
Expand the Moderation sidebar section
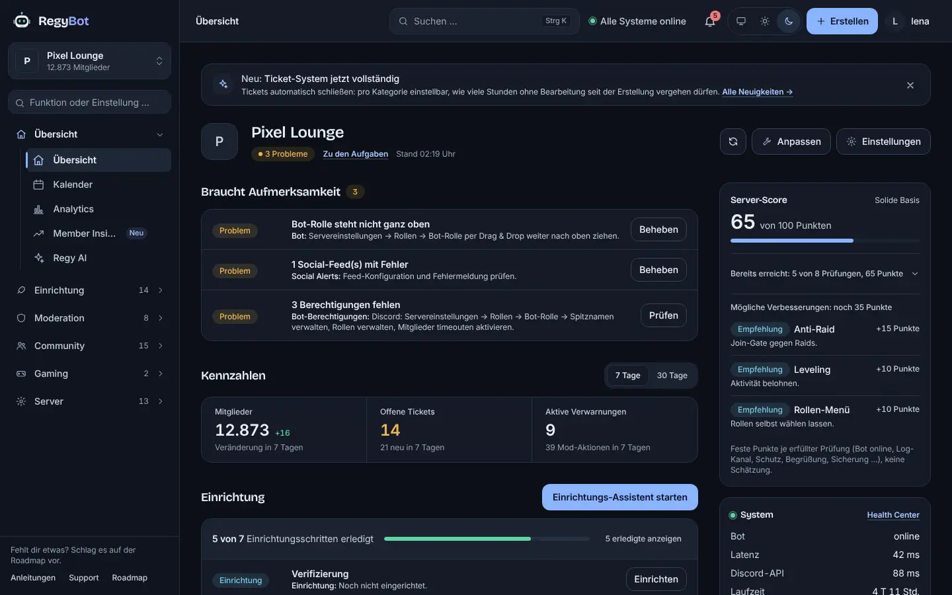click(89, 318)
